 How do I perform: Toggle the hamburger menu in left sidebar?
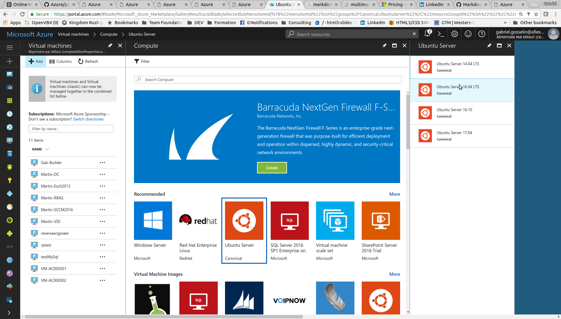pyautogui.click(x=10, y=47)
